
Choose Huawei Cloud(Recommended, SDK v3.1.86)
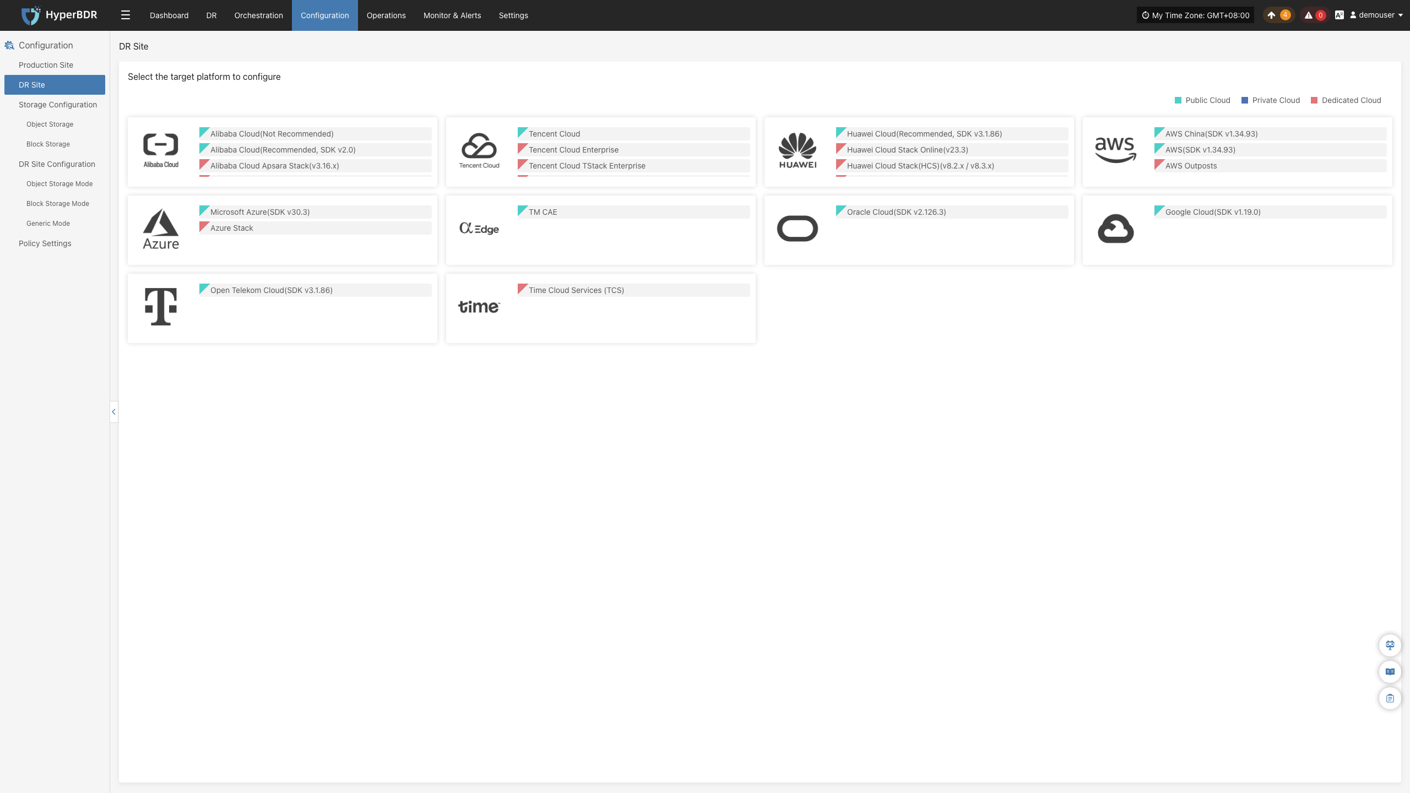click(x=952, y=134)
